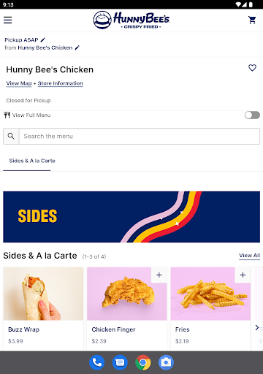Screen dimensions: 263x374
Task: Launch Chrome from the dock
Action: point(143,362)
